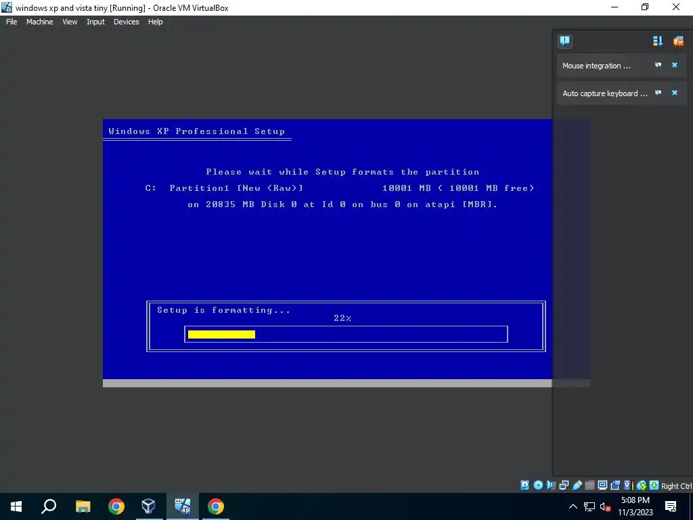693x520 pixels.
Task: Click the gray status bar under Setup screen
Action: [327, 383]
